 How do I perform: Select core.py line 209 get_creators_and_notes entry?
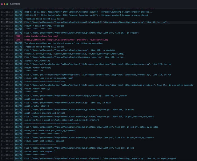pos(89,117)
